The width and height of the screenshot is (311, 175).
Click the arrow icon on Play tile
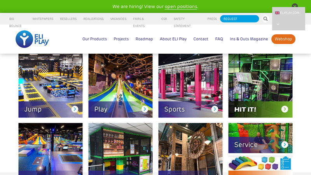(x=145, y=109)
